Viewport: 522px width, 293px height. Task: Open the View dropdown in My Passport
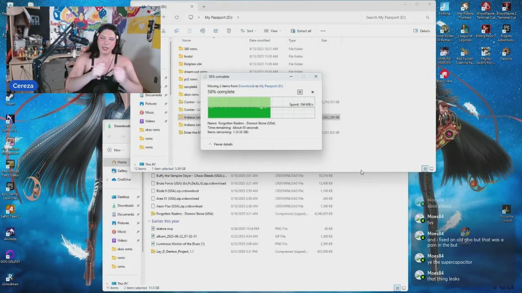[272, 31]
